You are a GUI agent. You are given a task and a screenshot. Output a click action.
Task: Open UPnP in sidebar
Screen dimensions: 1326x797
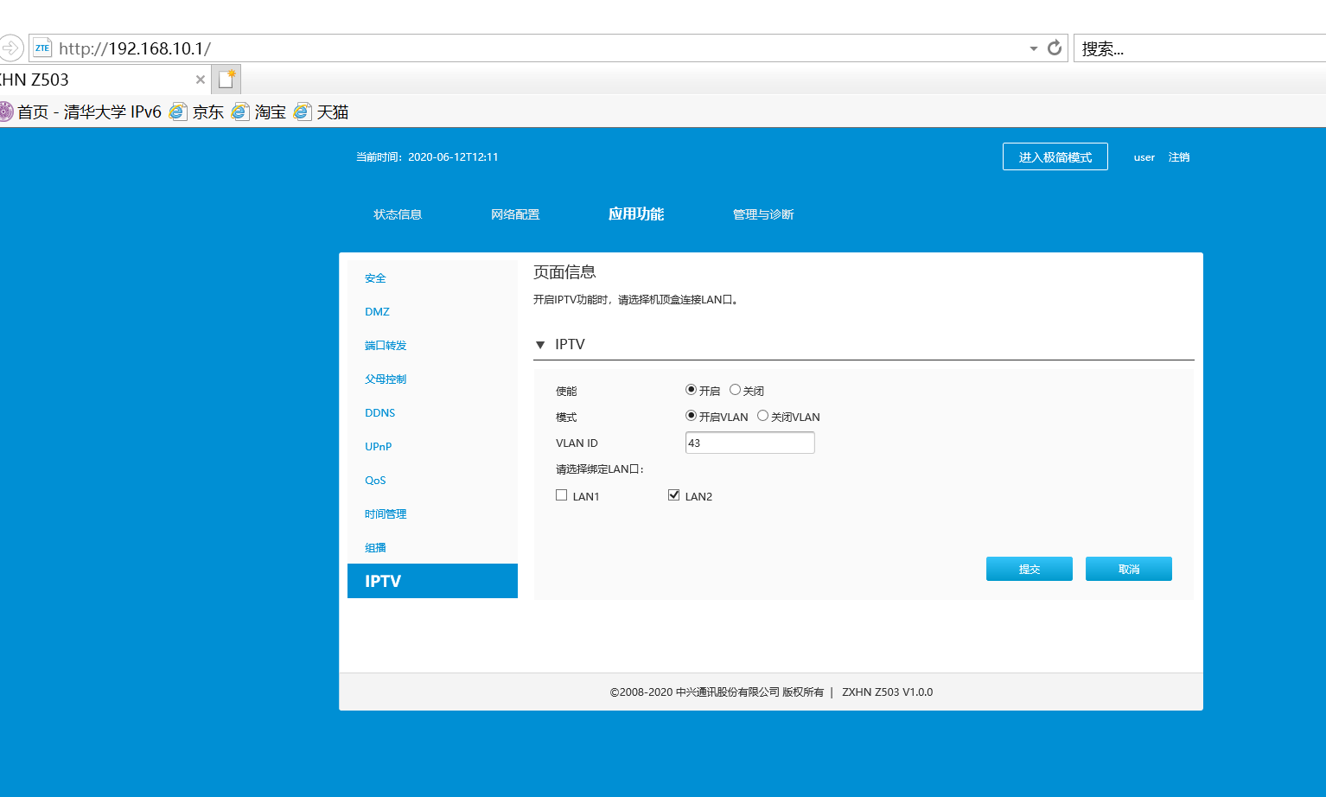point(378,447)
